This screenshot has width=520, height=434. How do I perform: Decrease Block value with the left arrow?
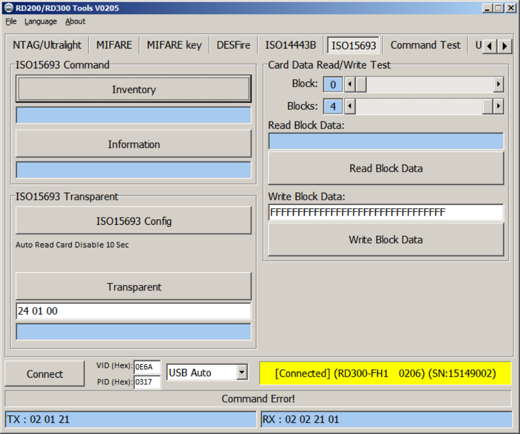point(350,84)
